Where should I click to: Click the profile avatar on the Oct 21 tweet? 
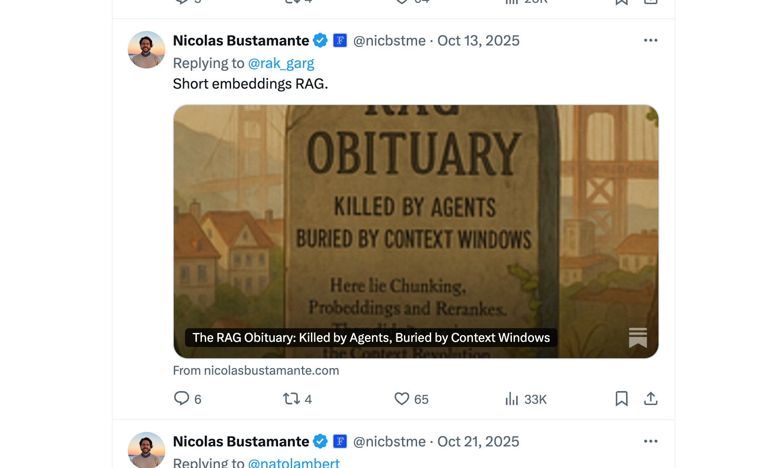[147, 450]
